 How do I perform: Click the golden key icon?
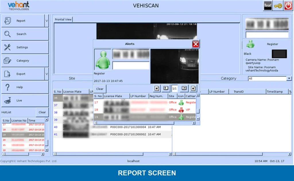coord(278,5)
